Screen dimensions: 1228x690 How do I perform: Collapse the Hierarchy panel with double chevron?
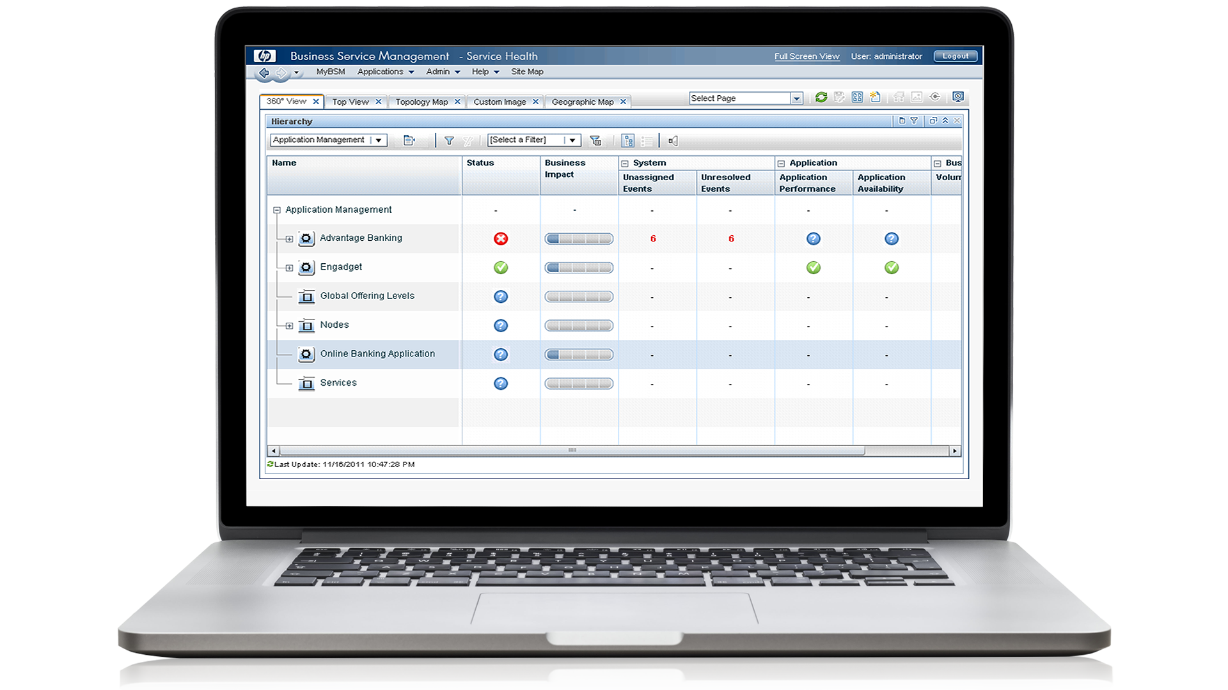coord(945,120)
